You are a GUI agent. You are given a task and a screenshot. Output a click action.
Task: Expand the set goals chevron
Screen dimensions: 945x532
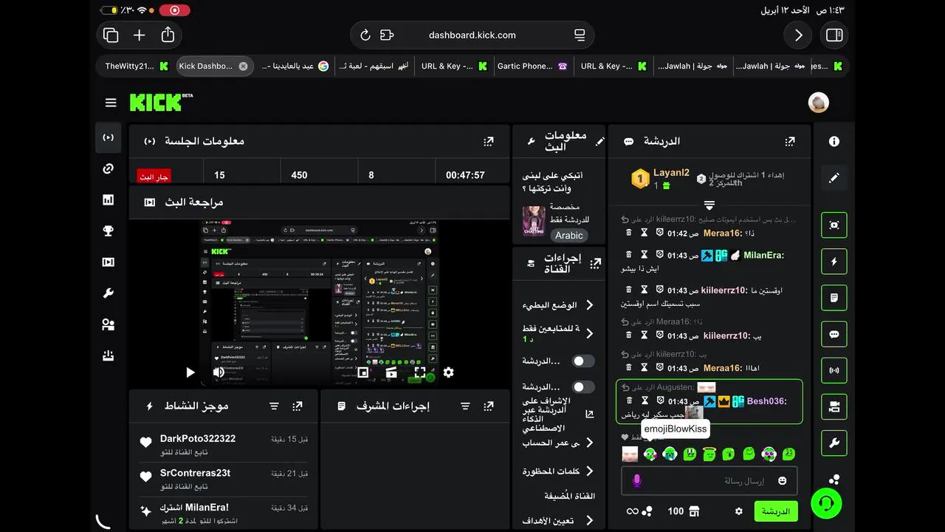pyautogui.click(x=589, y=520)
